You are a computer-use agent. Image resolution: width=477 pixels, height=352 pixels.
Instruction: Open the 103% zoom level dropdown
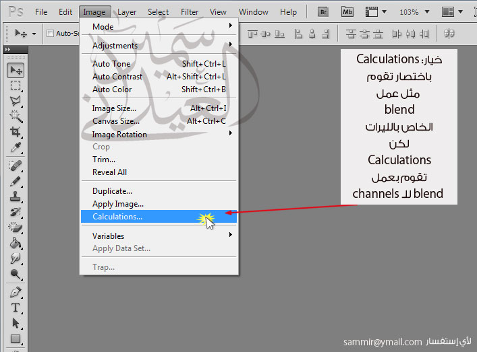click(x=427, y=12)
